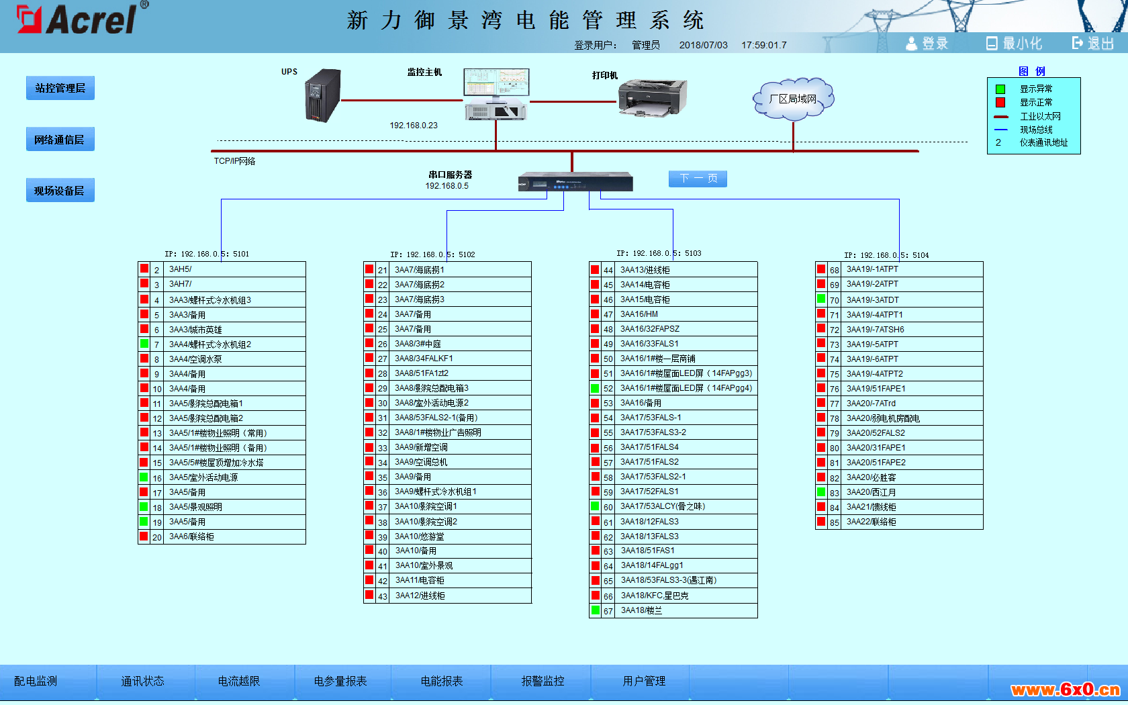Select row 3AA3/螺杆式冷水机组3

(222, 299)
